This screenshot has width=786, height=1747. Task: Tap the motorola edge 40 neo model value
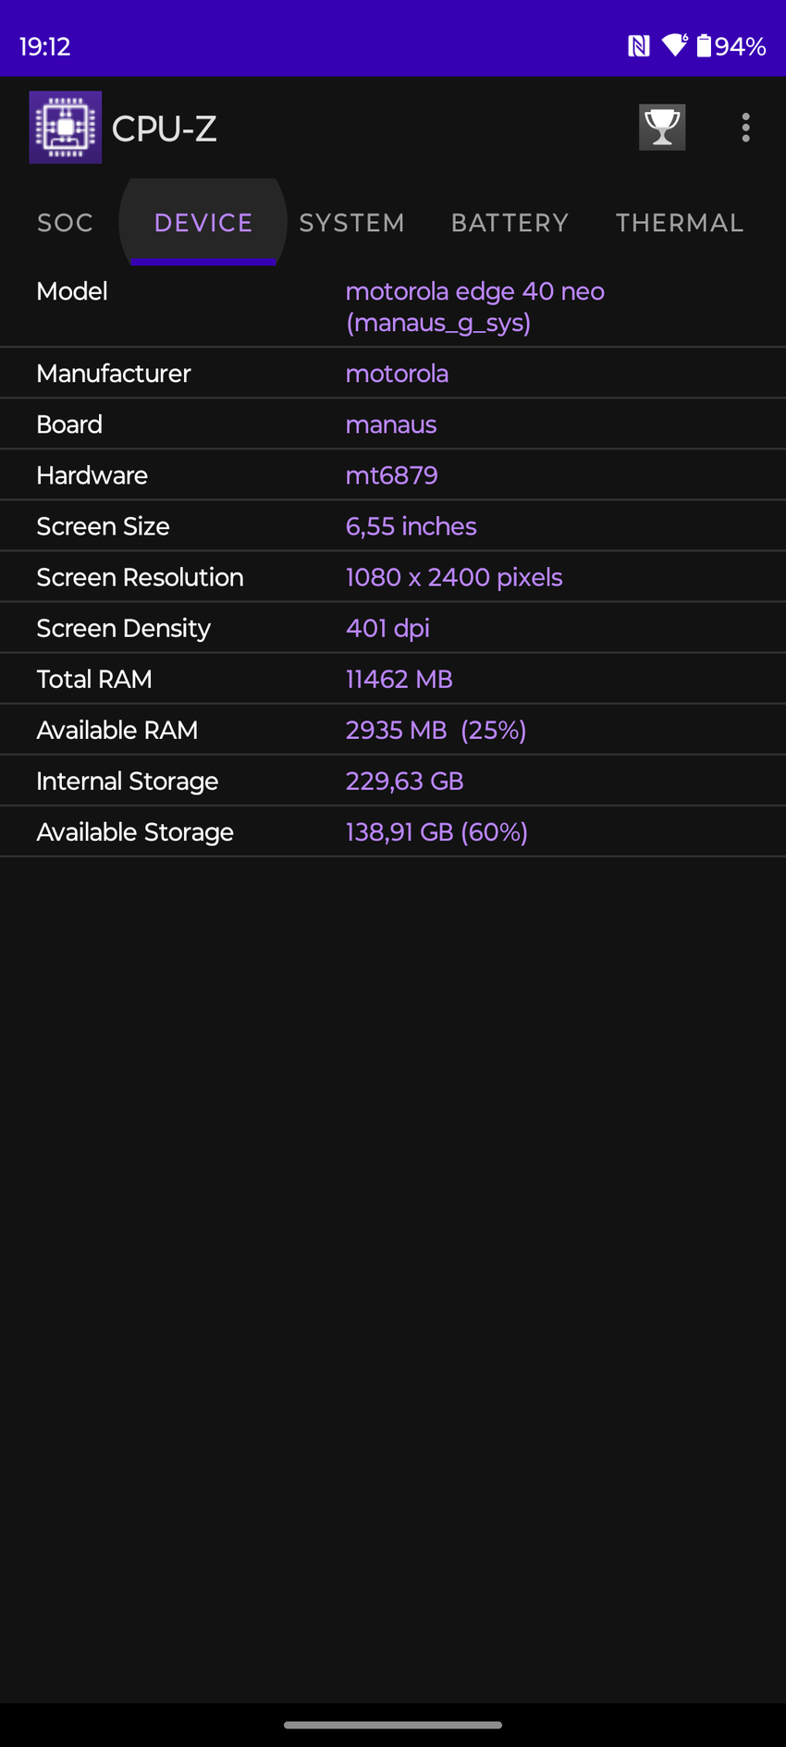(x=474, y=306)
